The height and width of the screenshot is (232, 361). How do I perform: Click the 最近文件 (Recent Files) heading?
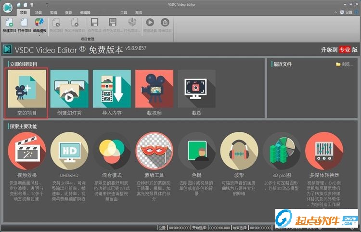pyautogui.click(x=283, y=64)
